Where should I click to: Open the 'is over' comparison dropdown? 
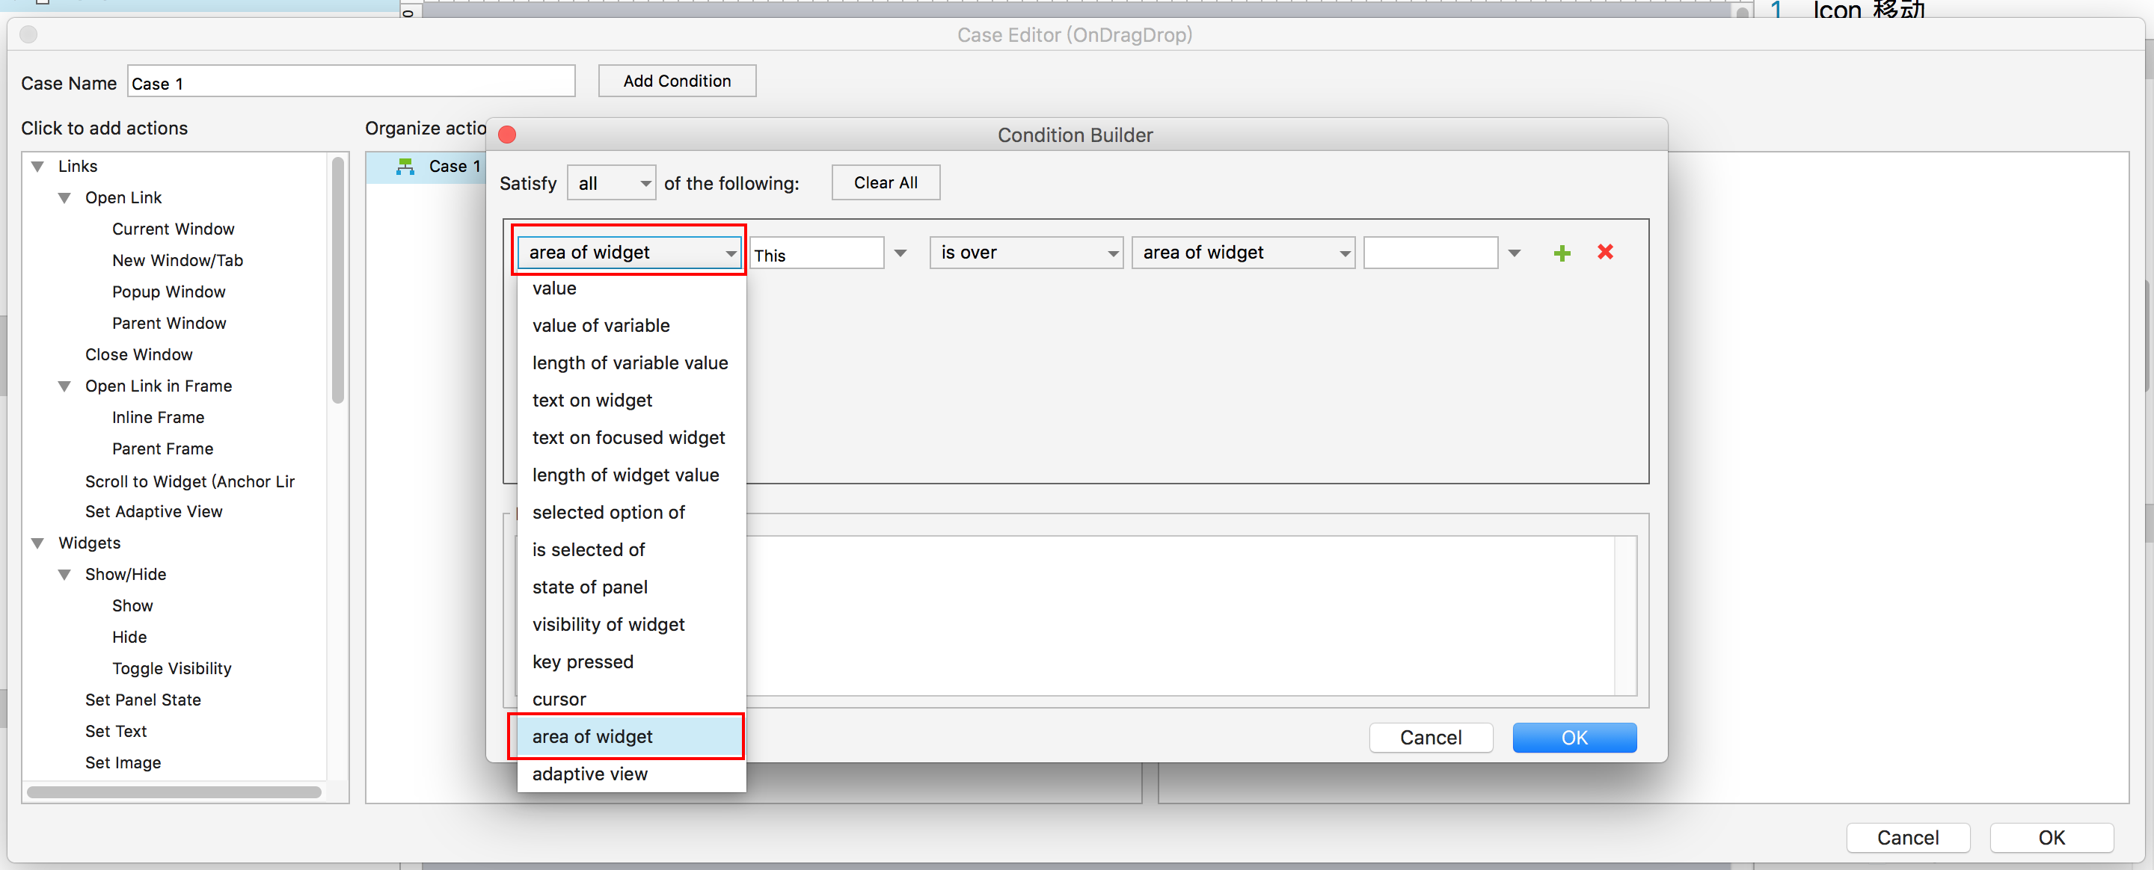tap(1026, 253)
